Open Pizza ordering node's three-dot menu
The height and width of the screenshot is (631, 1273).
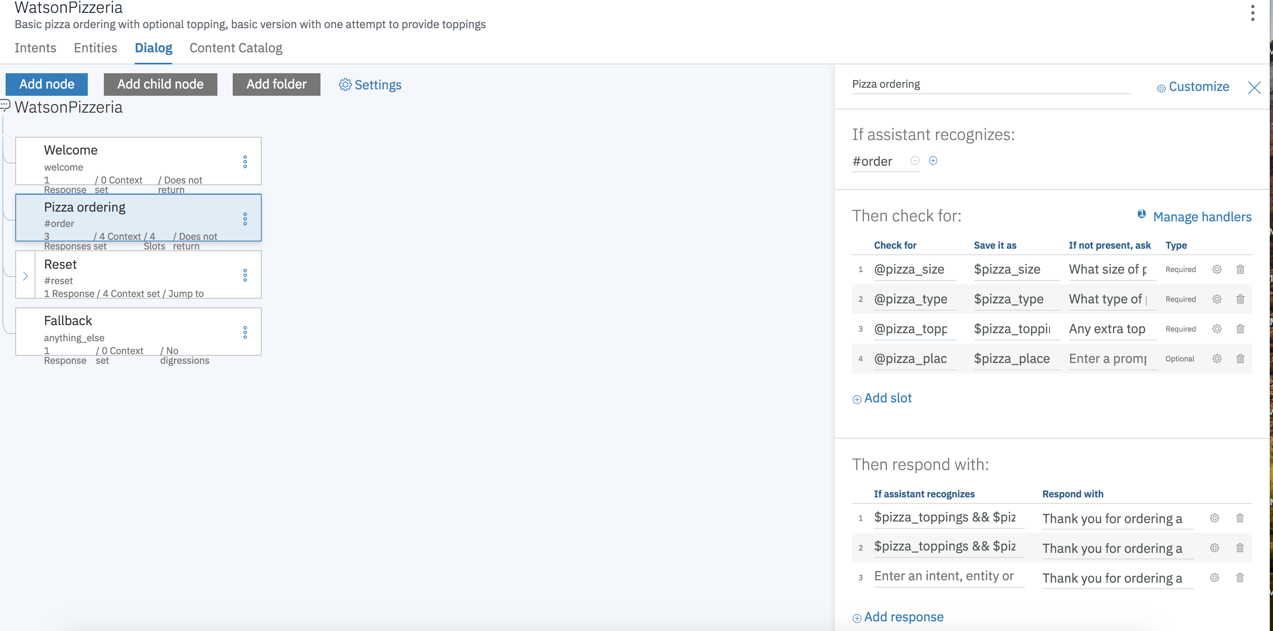[x=245, y=219]
